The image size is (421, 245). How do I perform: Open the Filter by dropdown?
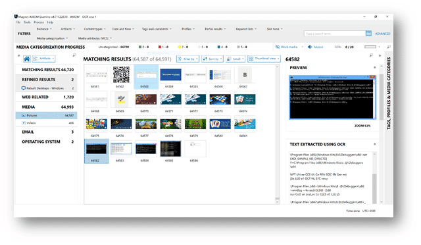tap(187, 59)
